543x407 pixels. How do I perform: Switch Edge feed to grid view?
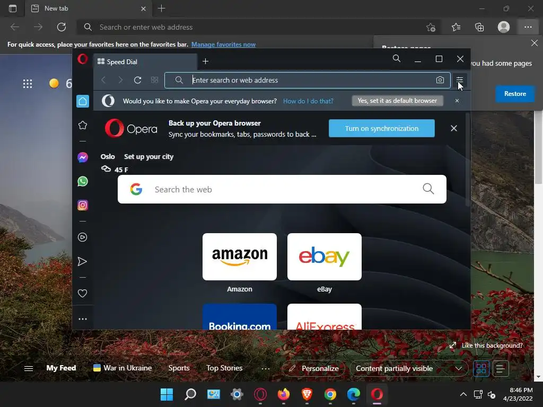[481, 368]
